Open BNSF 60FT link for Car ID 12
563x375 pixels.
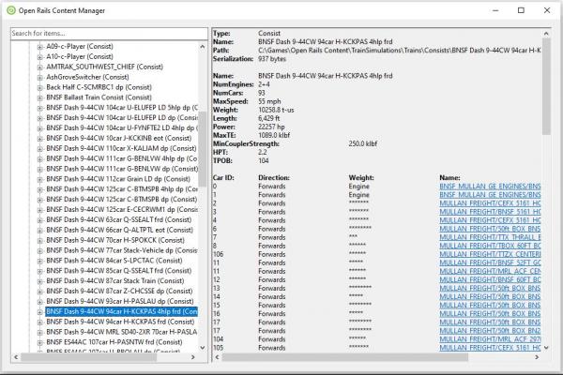click(490, 280)
